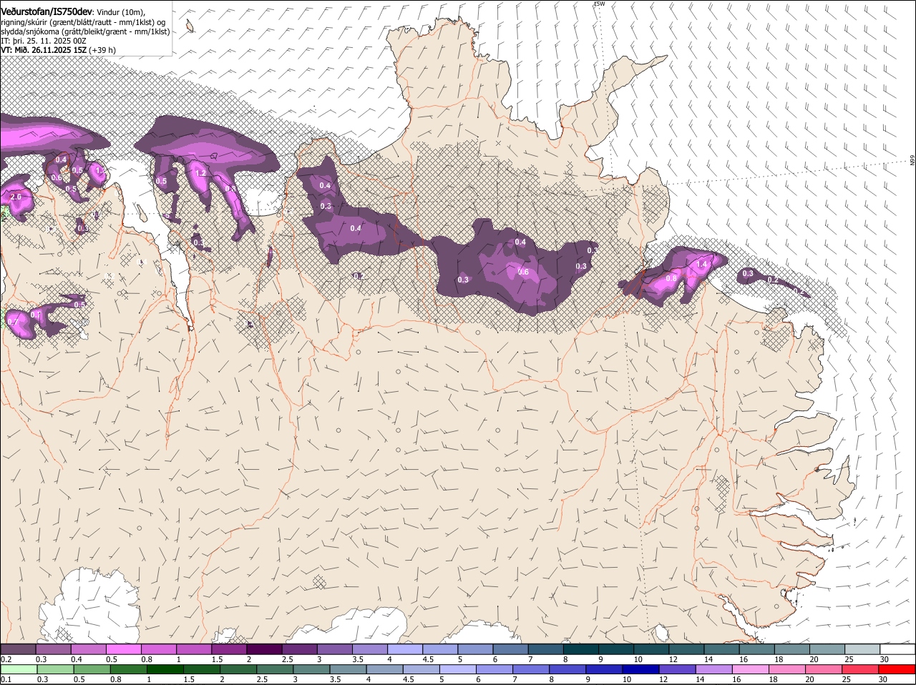The width and height of the screenshot is (916, 685).
Task: Click the '0.7' value at the left map edge
Action: click(x=12, y=322)
